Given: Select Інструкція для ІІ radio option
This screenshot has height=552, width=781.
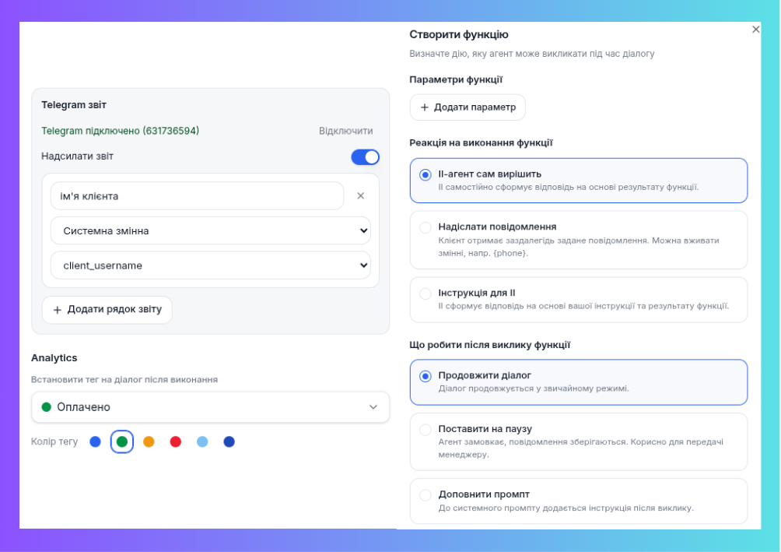Looking at the screenshot, I should (579, 300).
